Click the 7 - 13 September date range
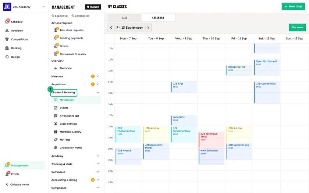This screenshot has width=309, height=193. coord(129,28)
